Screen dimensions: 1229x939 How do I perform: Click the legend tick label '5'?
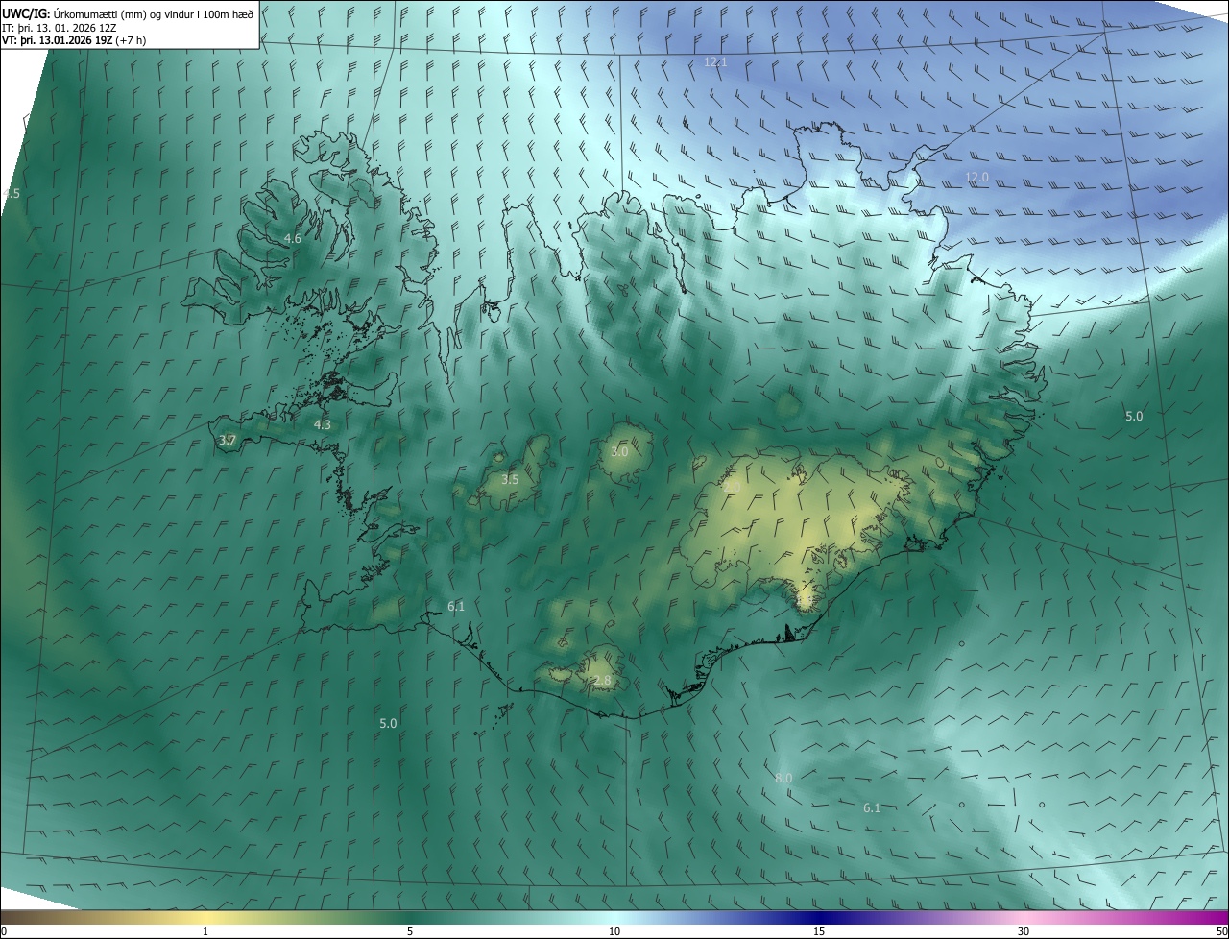pyautogui.click(x=410, y=931)
